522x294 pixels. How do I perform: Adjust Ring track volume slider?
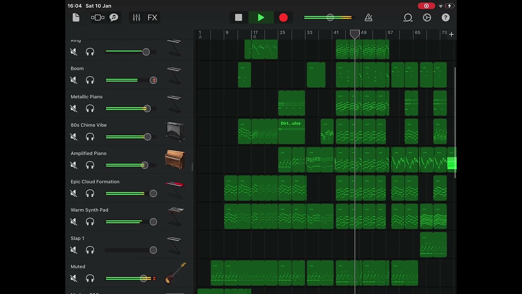[x=131, y=52]
